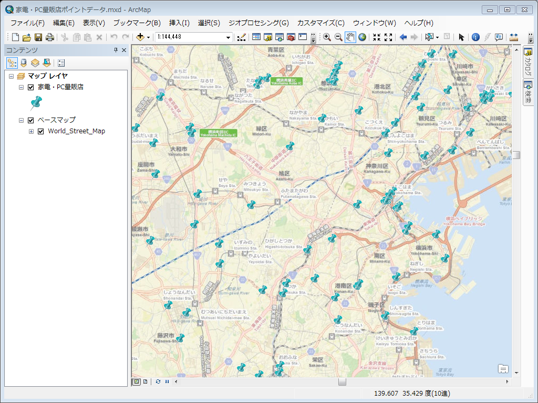Open the ウィンドウ(W) menu
Image resolution: width=538 pixels, height=403 pixels.
coord(374,23)
